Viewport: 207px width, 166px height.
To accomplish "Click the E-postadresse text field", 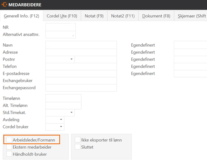I will click(x=81, y=73).
